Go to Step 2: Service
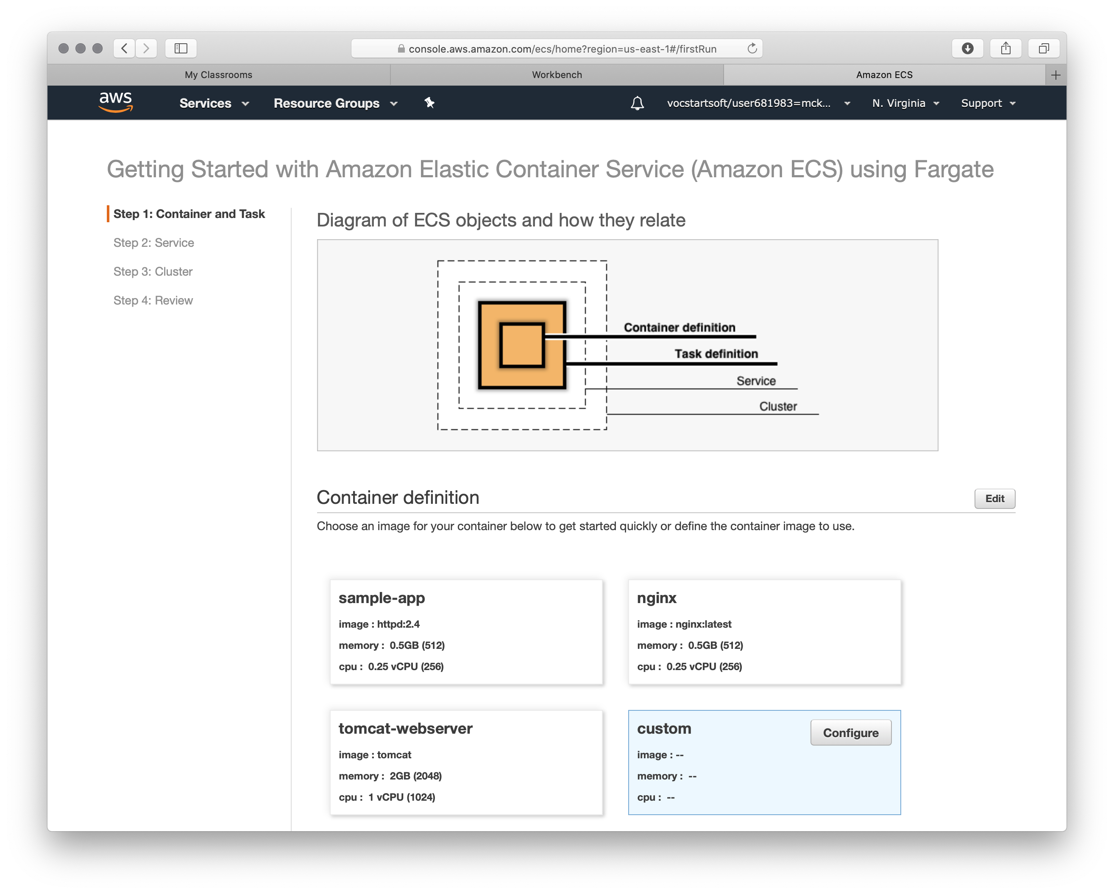Screen dimensions: 1114x894 153,243
